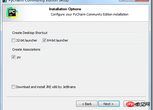The width and height of the screenshot is (153, 110).
Task: Click the Download and install JRE label text
Action: pyautogui.click(x=46, y=87)
